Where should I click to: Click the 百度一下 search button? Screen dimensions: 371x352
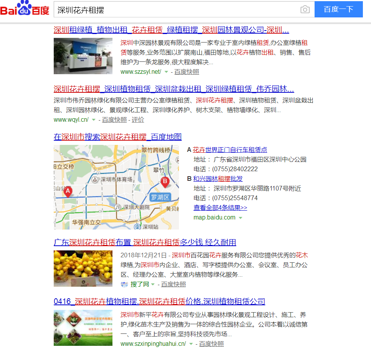(339, 9)
